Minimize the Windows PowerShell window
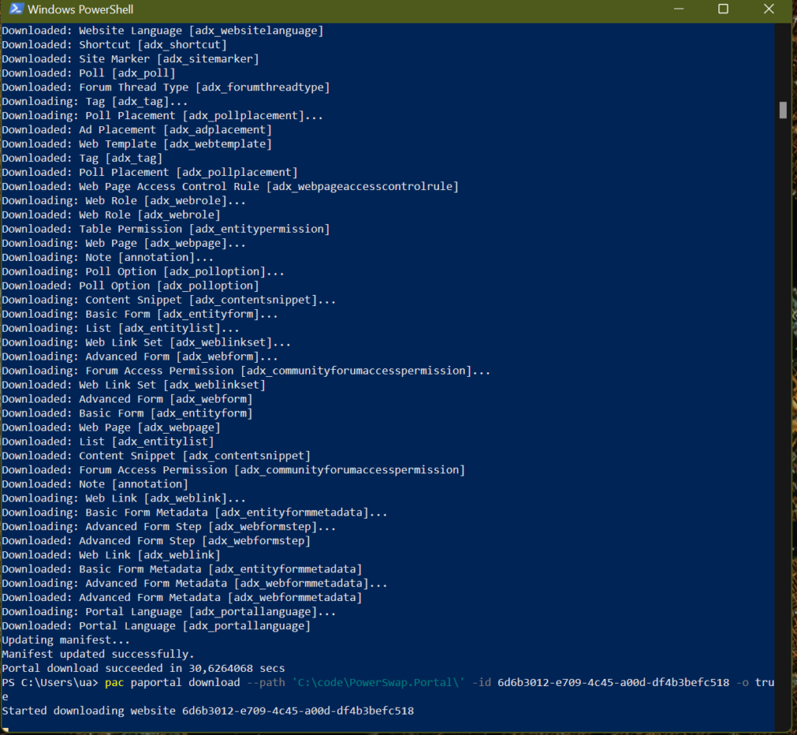The image size is (797, 735). pyautogui.click(x=679, y=9)
